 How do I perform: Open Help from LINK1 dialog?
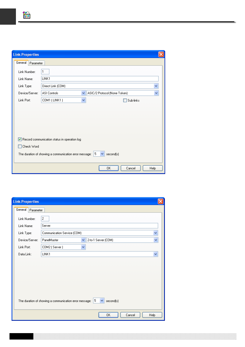(x=153, y=168)
